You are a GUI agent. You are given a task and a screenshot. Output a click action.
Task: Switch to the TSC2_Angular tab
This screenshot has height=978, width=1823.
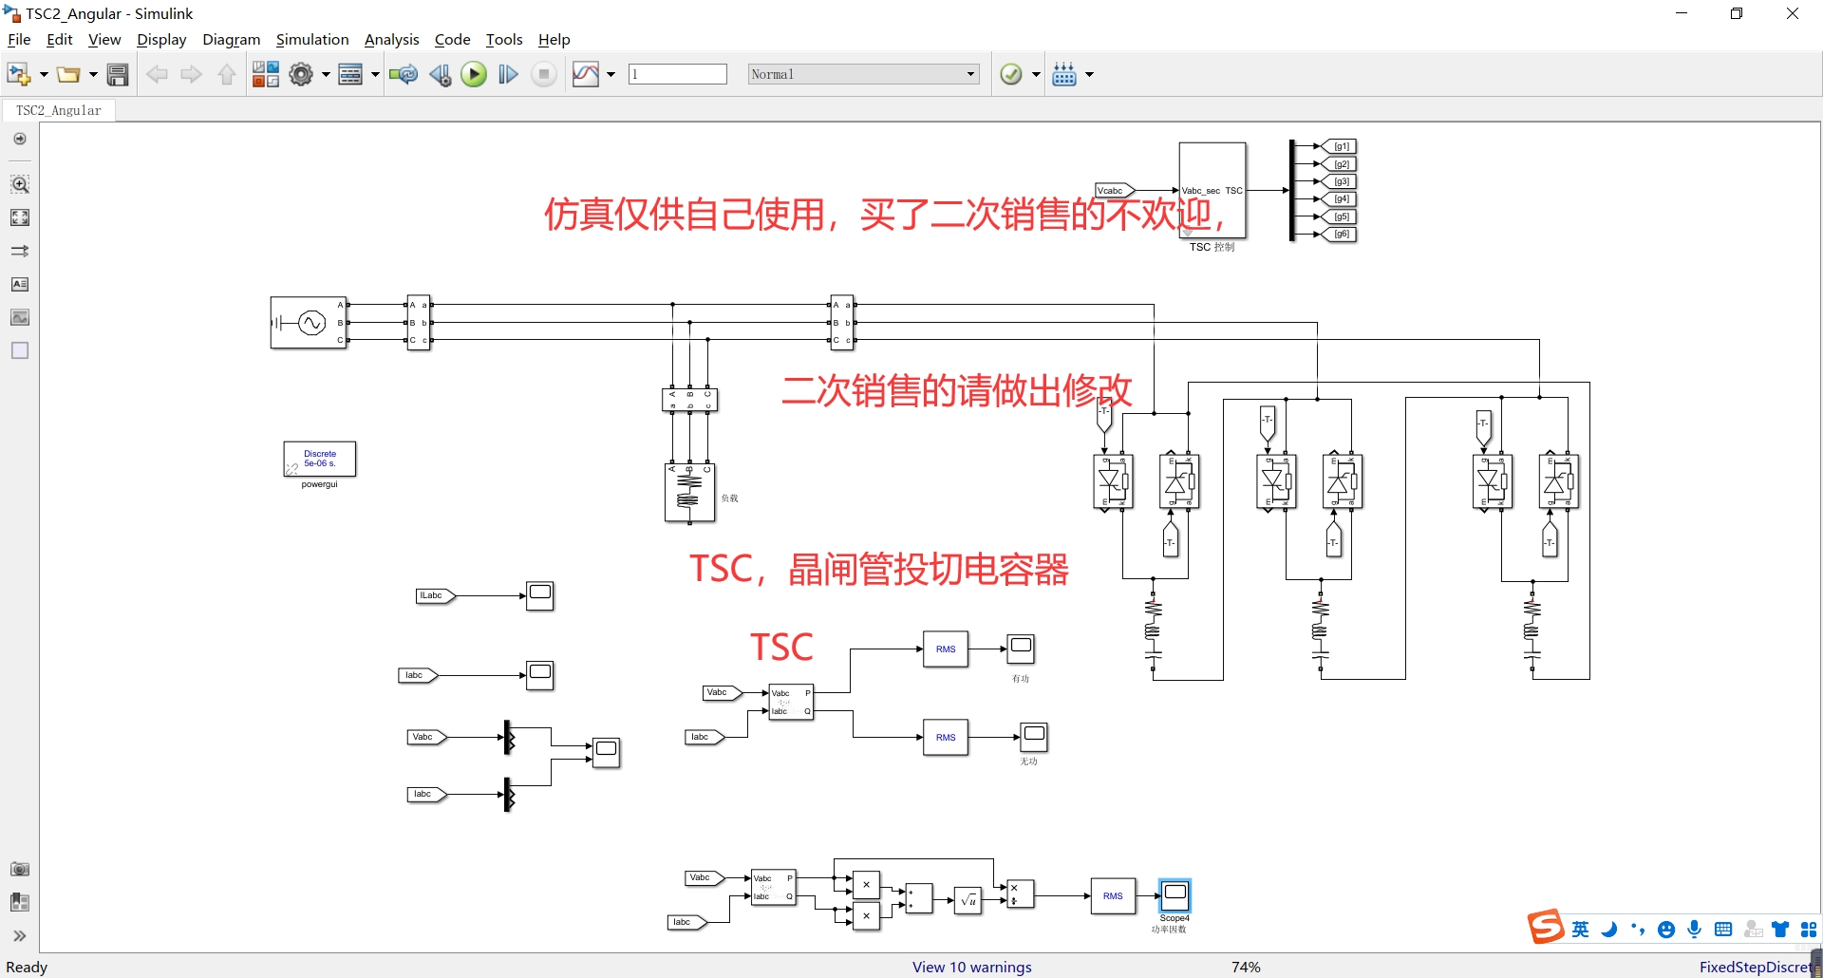tap(59, 110)
